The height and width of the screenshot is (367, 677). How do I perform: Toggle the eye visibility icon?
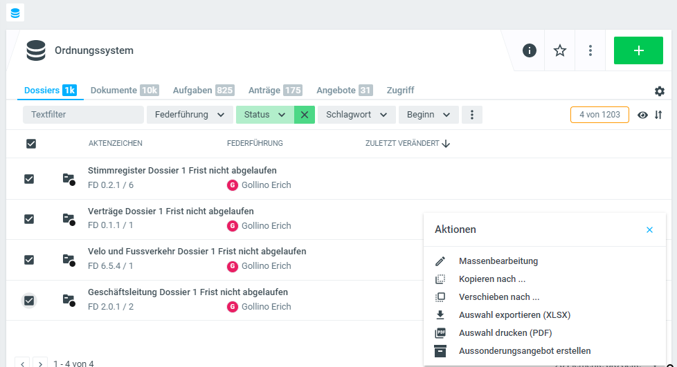[642, 115]
